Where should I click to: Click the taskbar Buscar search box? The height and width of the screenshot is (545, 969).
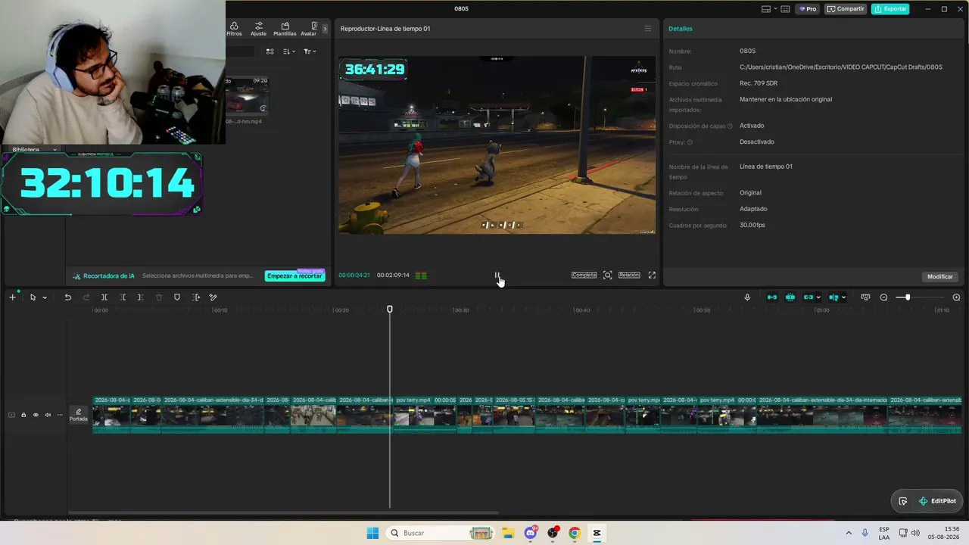point(441,533)
